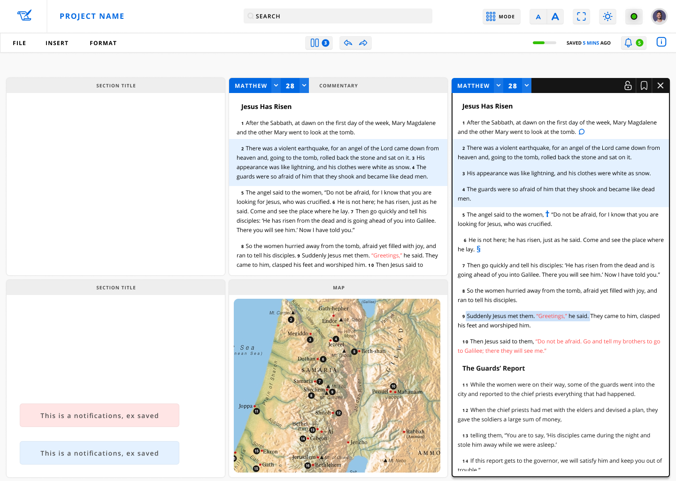
Task: Select Megiddo marker on the map
Action: (x=310, y=340)
